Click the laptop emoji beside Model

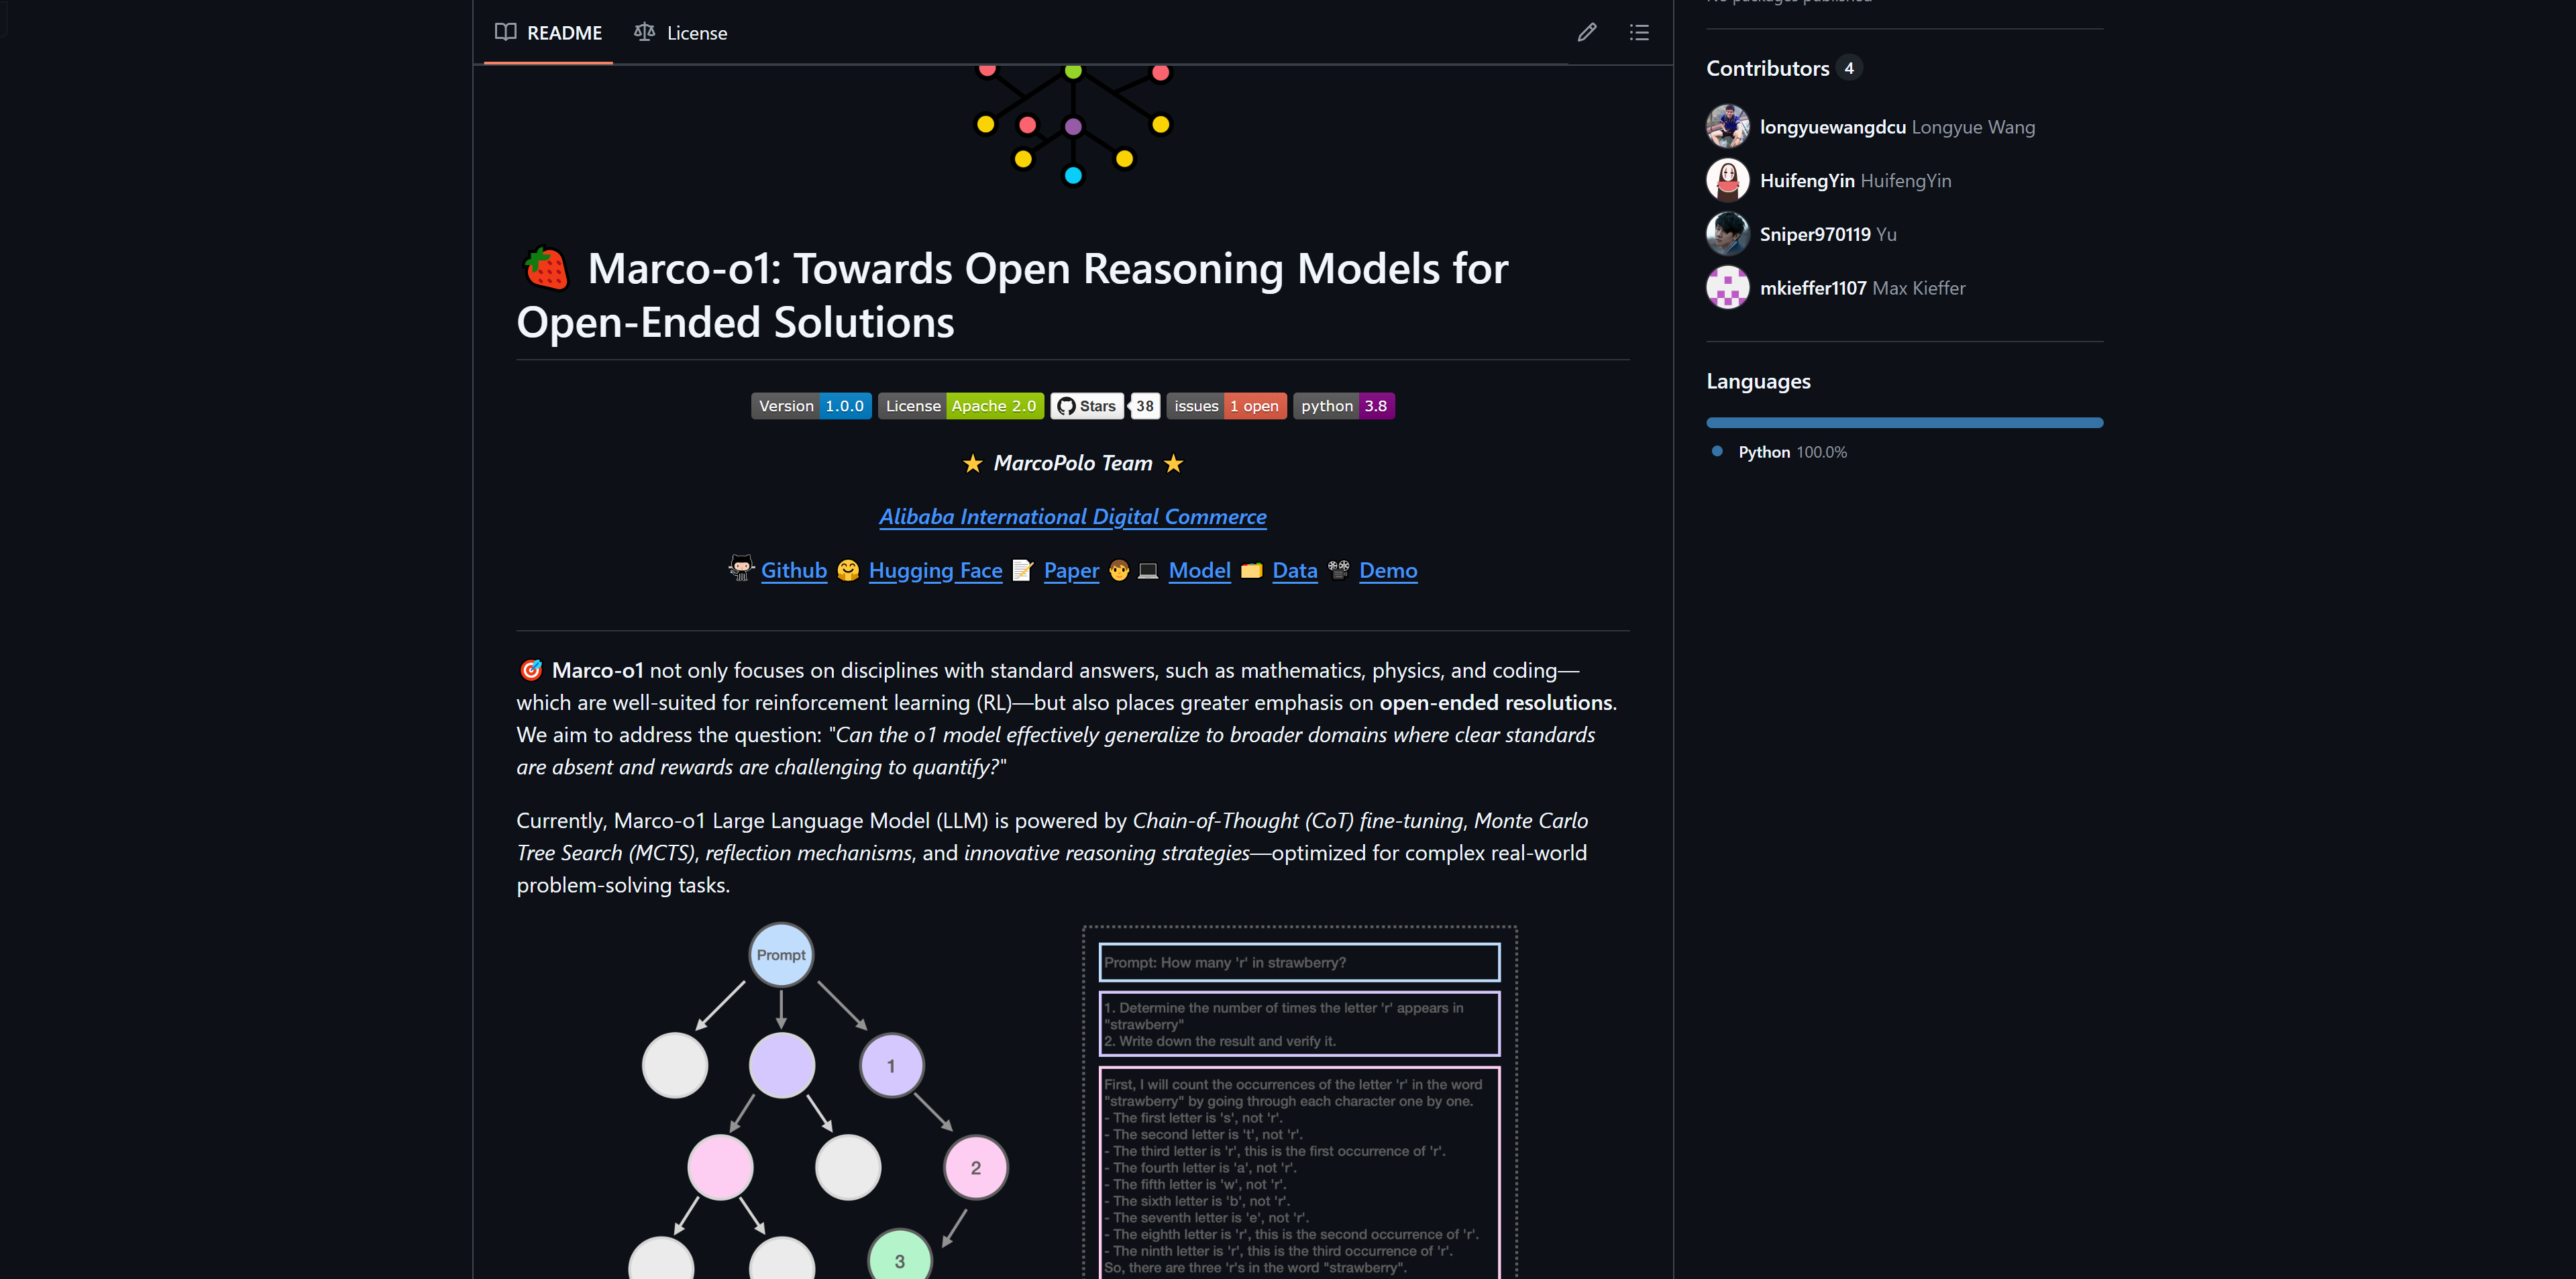1148,570
